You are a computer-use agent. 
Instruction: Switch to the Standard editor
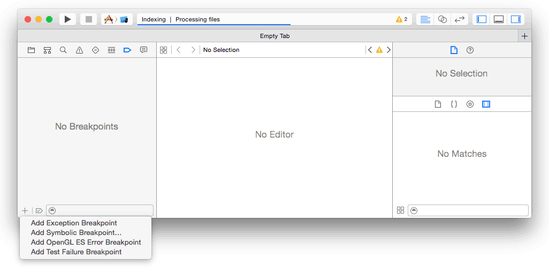[425, 19]
